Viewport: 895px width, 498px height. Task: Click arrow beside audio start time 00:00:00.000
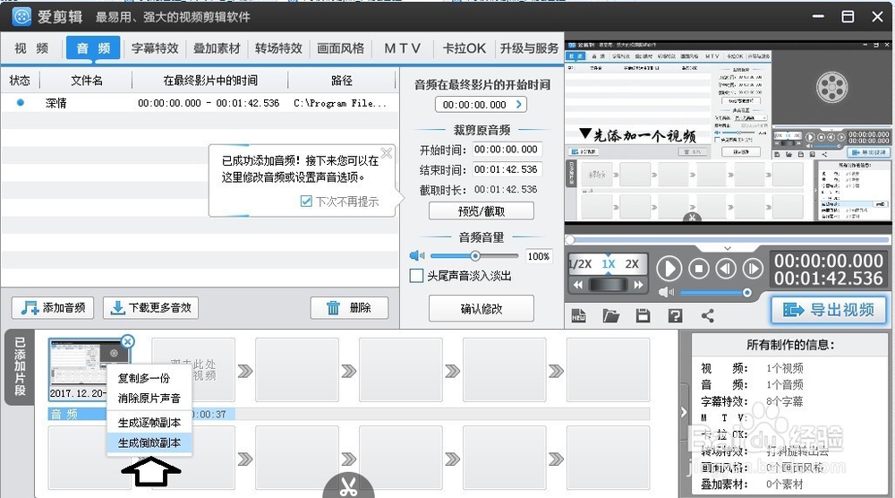click(x=518, y=105)
